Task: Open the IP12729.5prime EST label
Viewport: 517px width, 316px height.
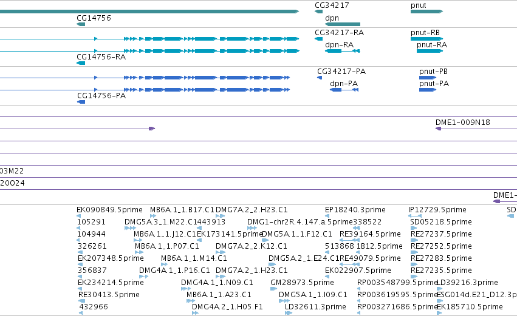Action: coord(437,210)
